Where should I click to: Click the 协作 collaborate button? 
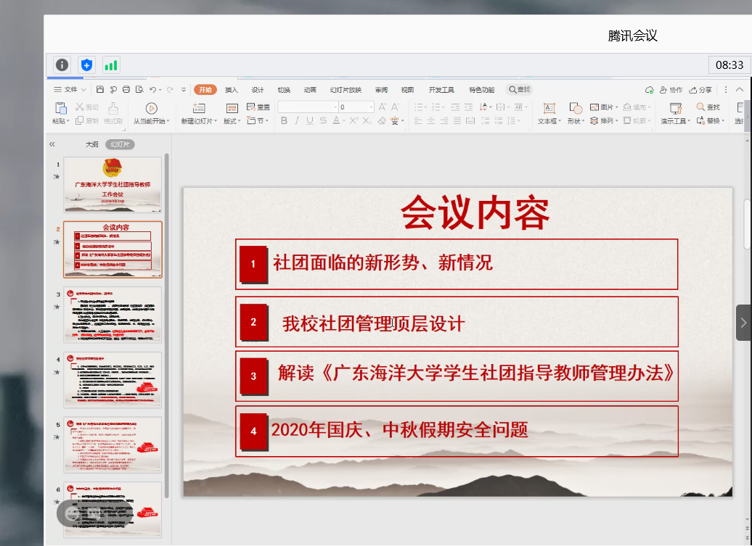[671, 90]
